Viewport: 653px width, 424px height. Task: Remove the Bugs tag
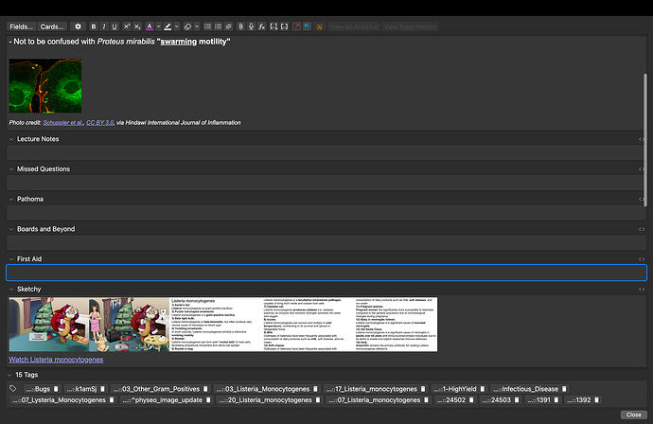click(56, 389)
